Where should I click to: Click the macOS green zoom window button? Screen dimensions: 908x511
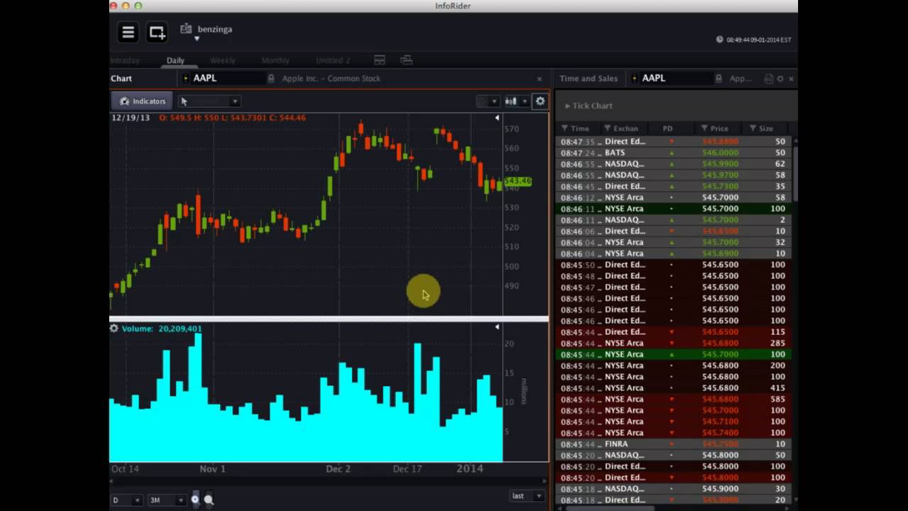point(138,6)
